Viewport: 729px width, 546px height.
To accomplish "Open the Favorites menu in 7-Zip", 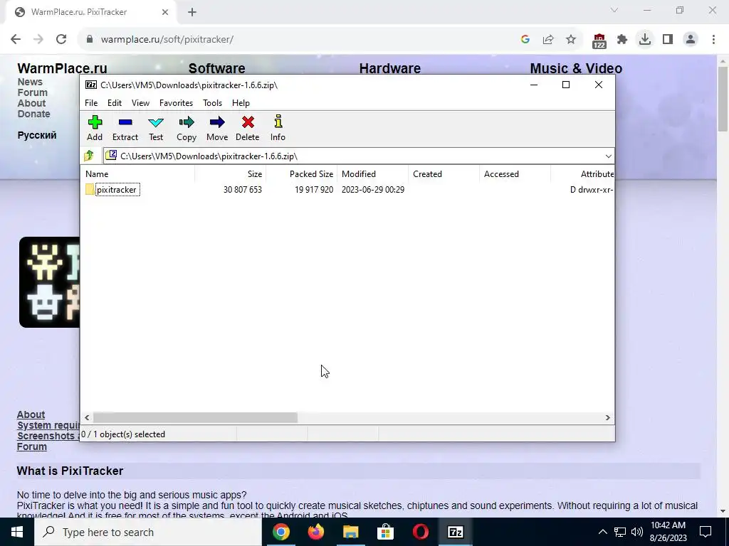I will 176,103.
